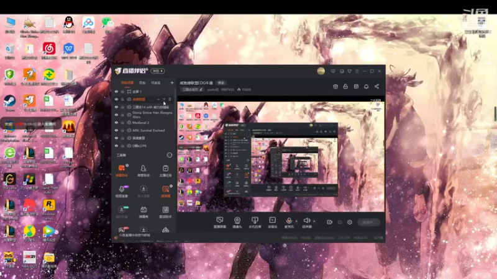
Task: Add a 多媒体 multimedia source
Action: [x=272, y=223]
